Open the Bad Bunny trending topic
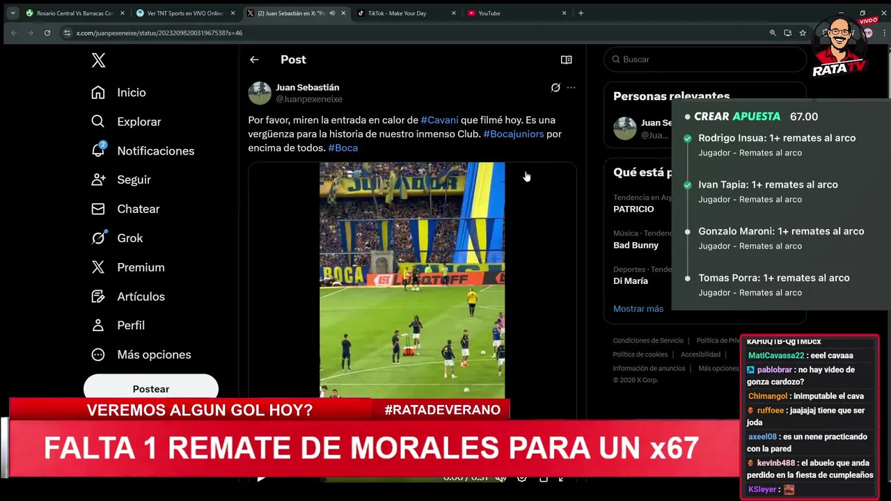 [636, 245]
